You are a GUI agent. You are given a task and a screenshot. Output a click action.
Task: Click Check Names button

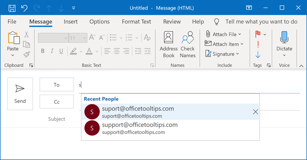(188, 45)
